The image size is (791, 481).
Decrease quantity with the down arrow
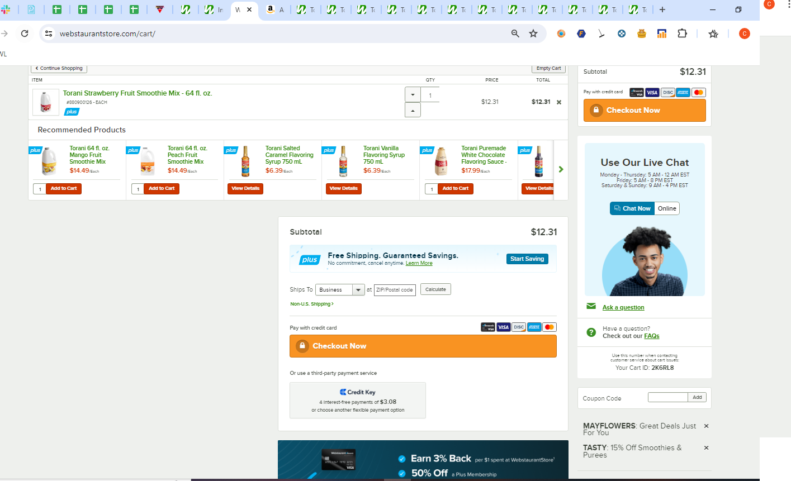click(x=413, y=95)
